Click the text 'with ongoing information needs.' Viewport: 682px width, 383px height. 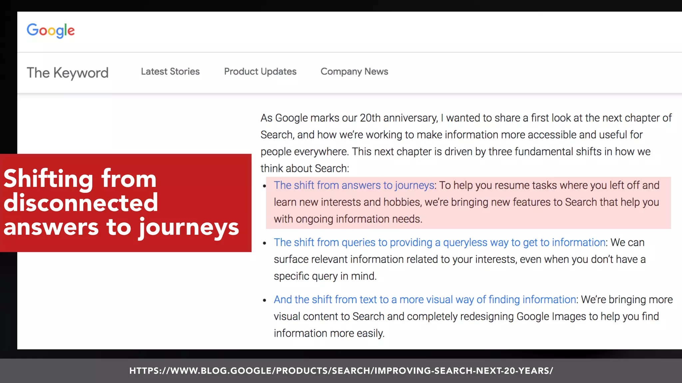click(348, 219)
